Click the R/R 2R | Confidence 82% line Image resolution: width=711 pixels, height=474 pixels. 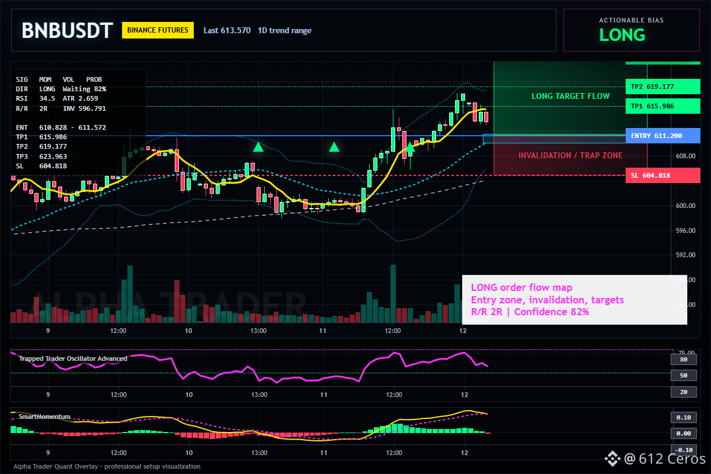click(530, 312)
